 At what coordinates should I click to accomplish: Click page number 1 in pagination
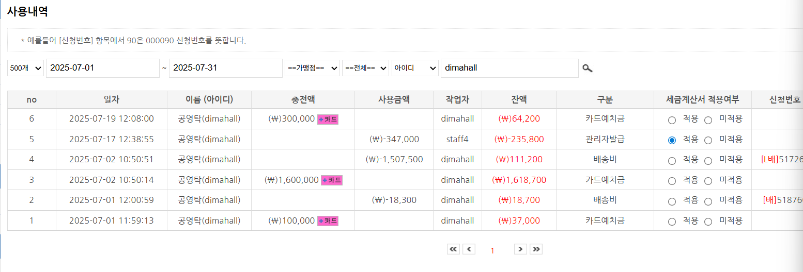(x=492, y=250)
